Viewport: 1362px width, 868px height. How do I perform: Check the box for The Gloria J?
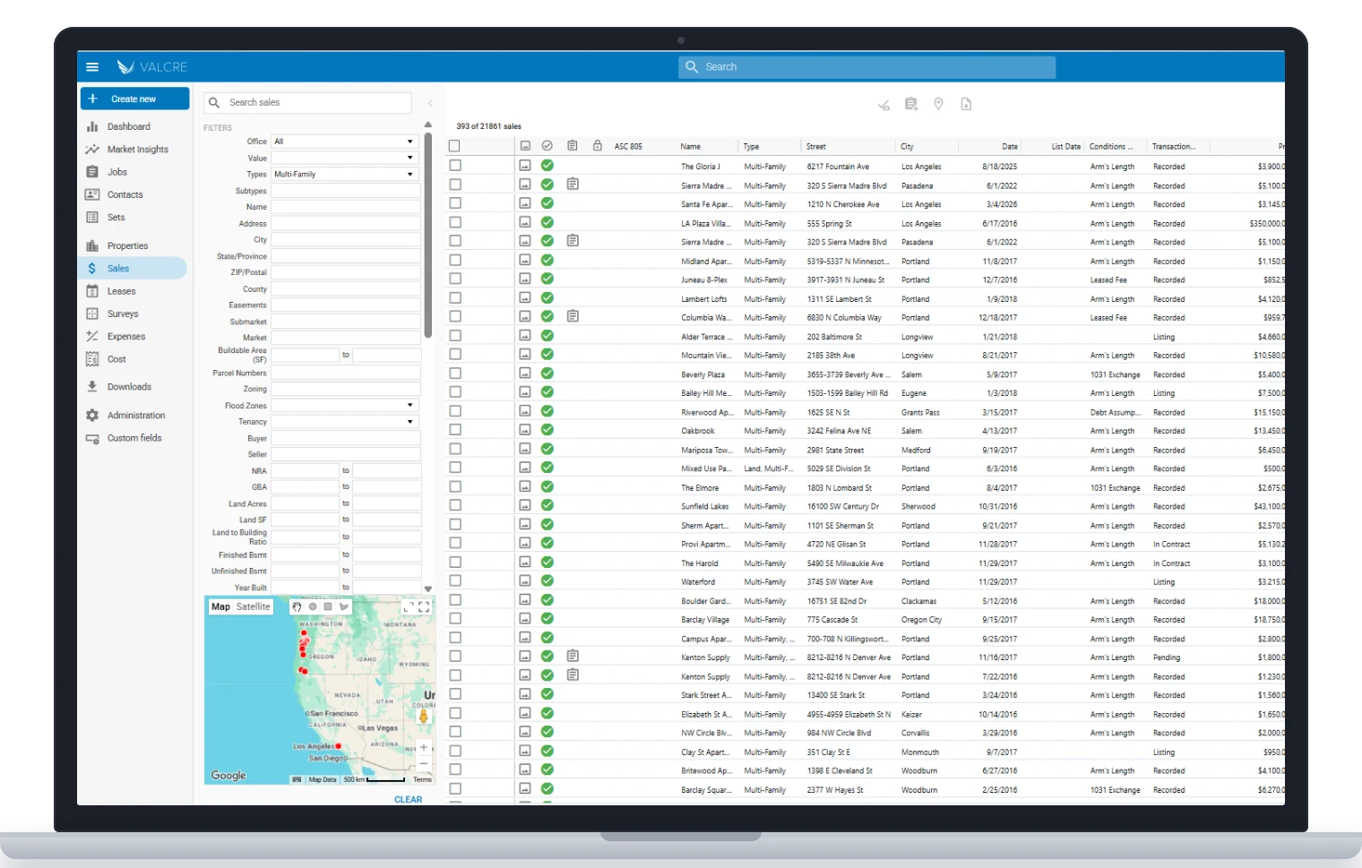pos(455,166)
